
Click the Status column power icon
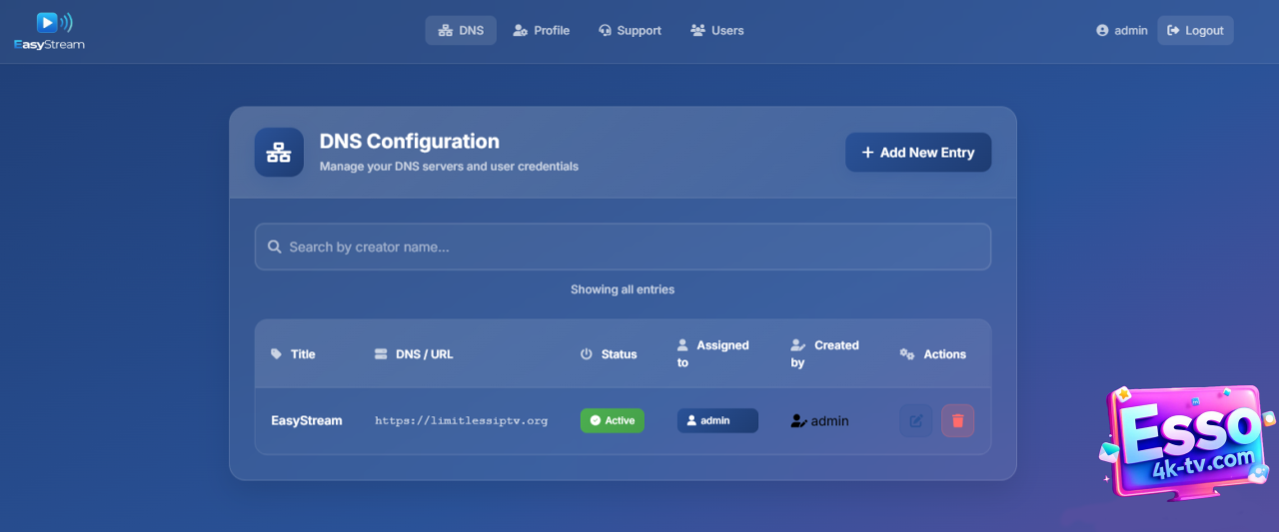click(x=587, y=354)
